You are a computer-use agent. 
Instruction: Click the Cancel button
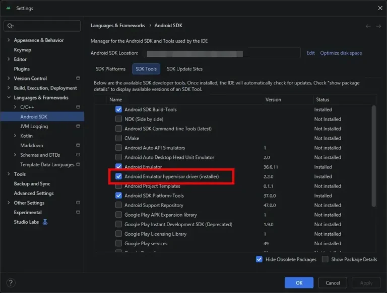point(333,282)
